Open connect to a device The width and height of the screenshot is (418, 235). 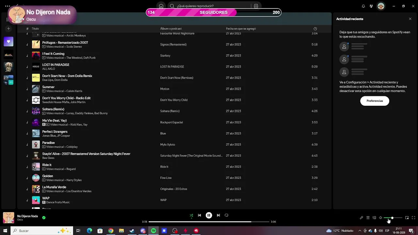tap(374, 218)
